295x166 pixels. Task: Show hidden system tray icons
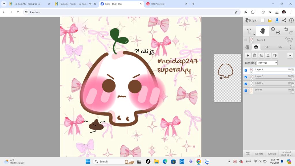(x=228, y=161)
